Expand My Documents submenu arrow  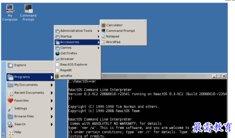(x=52, y=85)
